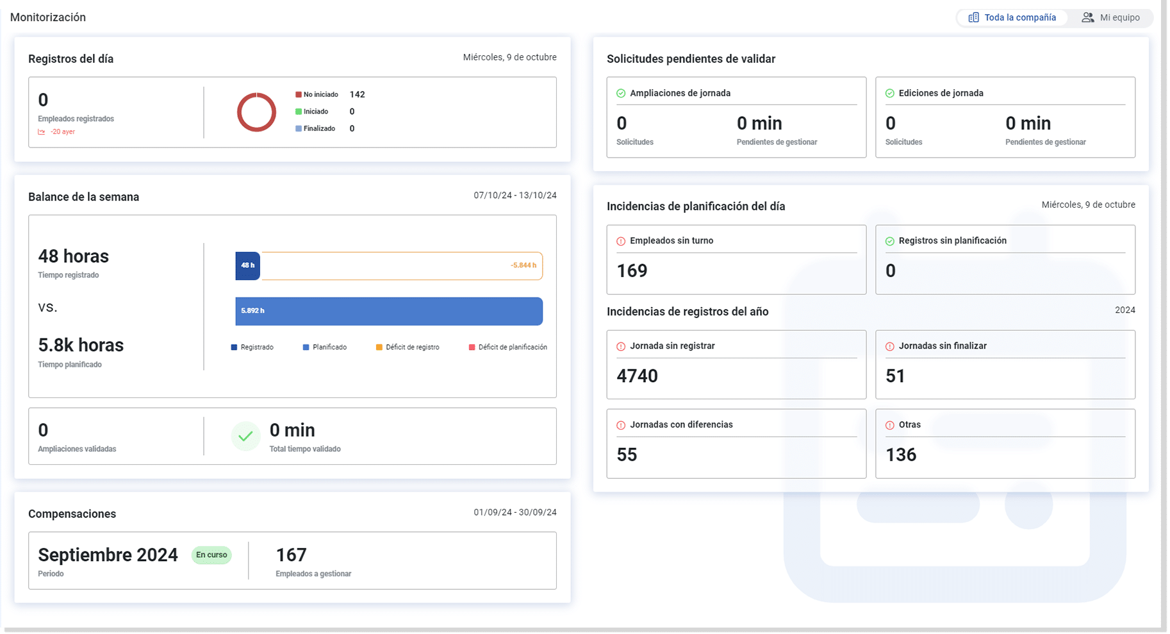This screenshot has width=1170, height=634.
Task: Click the red donut chart of daily records
Action: click(256, 112)
